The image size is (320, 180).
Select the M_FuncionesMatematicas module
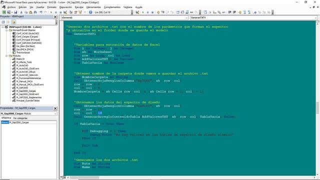(28, 78)
